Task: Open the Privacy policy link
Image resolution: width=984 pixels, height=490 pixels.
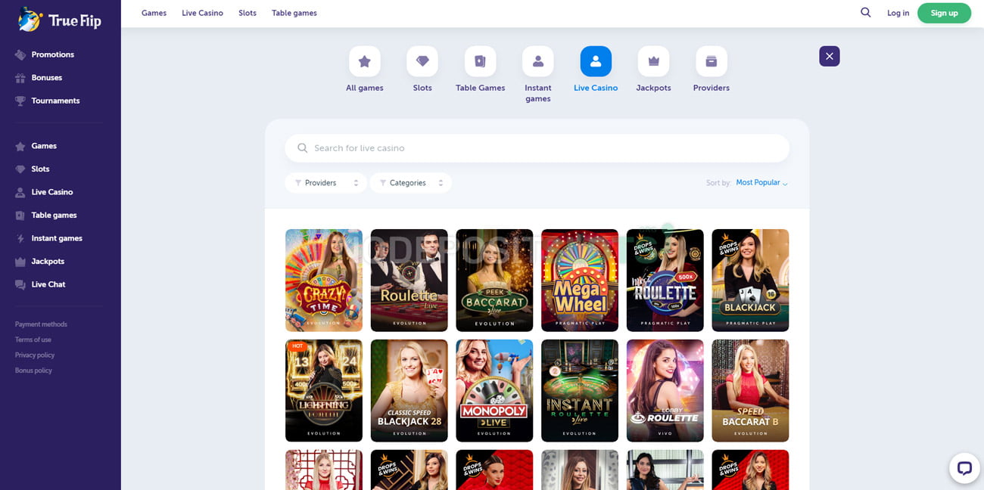Action: click(x=35, y=355)
